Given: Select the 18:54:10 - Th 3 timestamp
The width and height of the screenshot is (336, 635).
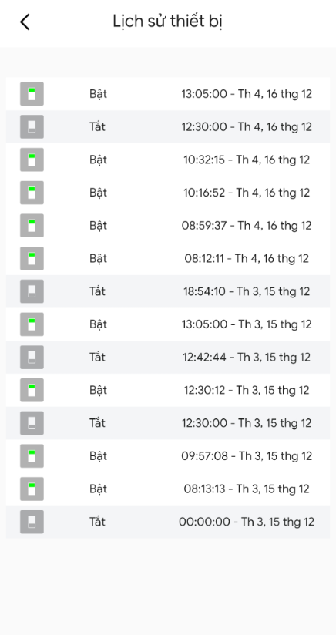Looking at the screenshot, I should click(247, 291).
